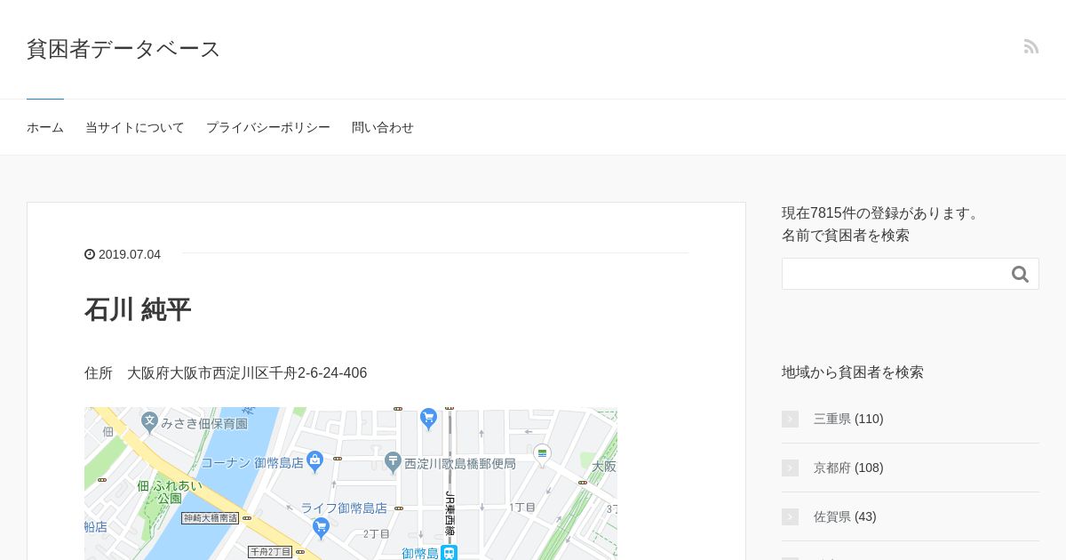
Task: Click the blue cart marker at map top
Action: click(429, 419)
